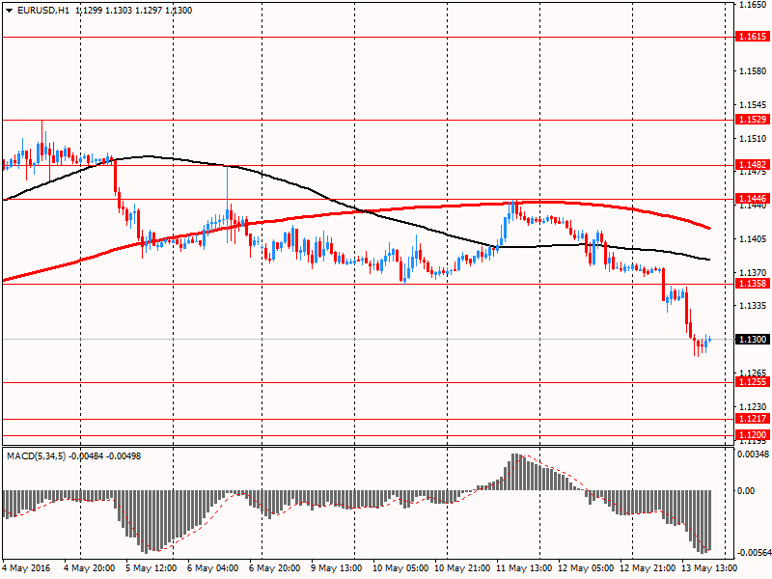Click the 10 May 21:00 time label
Viewport: 772px width, 579px height.
click(462, 568)
